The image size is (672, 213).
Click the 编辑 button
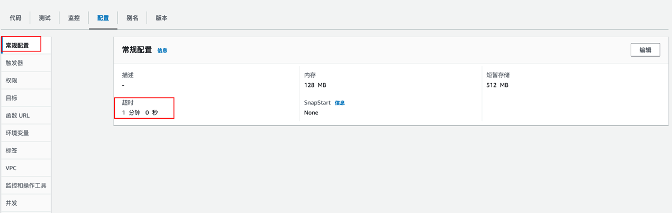point(645,50)
